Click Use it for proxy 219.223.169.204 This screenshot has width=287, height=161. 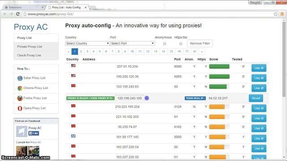pyautogui.click(x=259, y=108)
